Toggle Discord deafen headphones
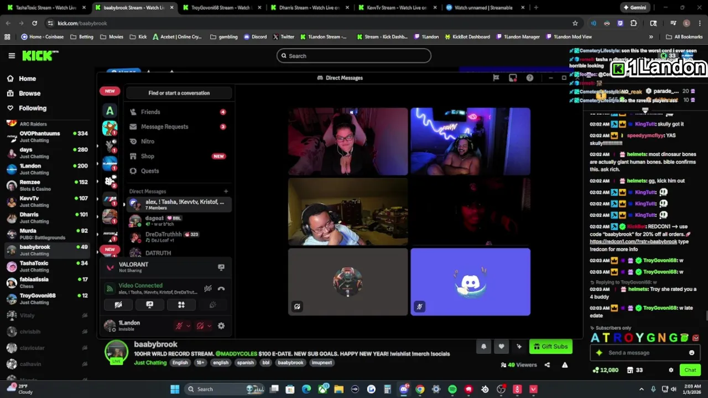Viewport: 708px width, 398px height. click(200, 326)
